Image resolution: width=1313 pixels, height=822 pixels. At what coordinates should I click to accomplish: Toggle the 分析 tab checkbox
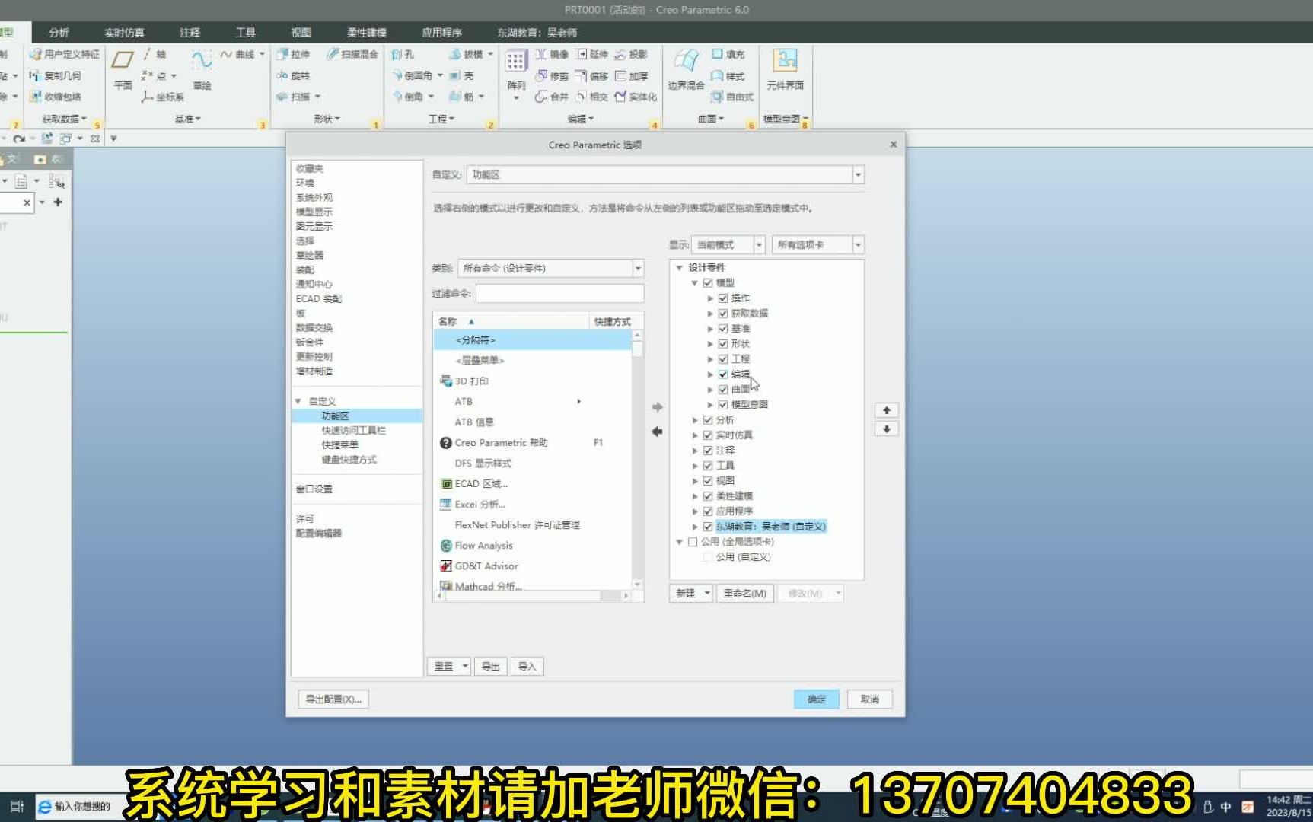click(x=708, y=419)
